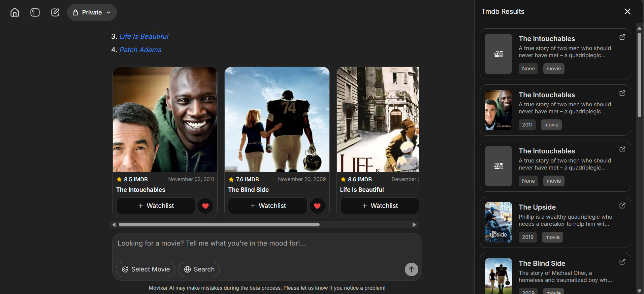Click the November 20, 2009 date
Image resolution: width=644 pixels, height=294 pixels.
tap(302, 179)
